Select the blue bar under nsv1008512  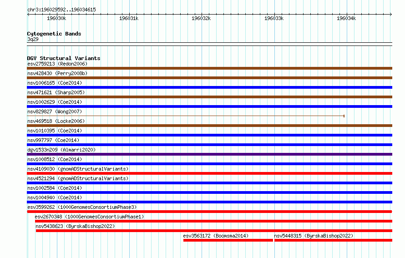point(209,164)
